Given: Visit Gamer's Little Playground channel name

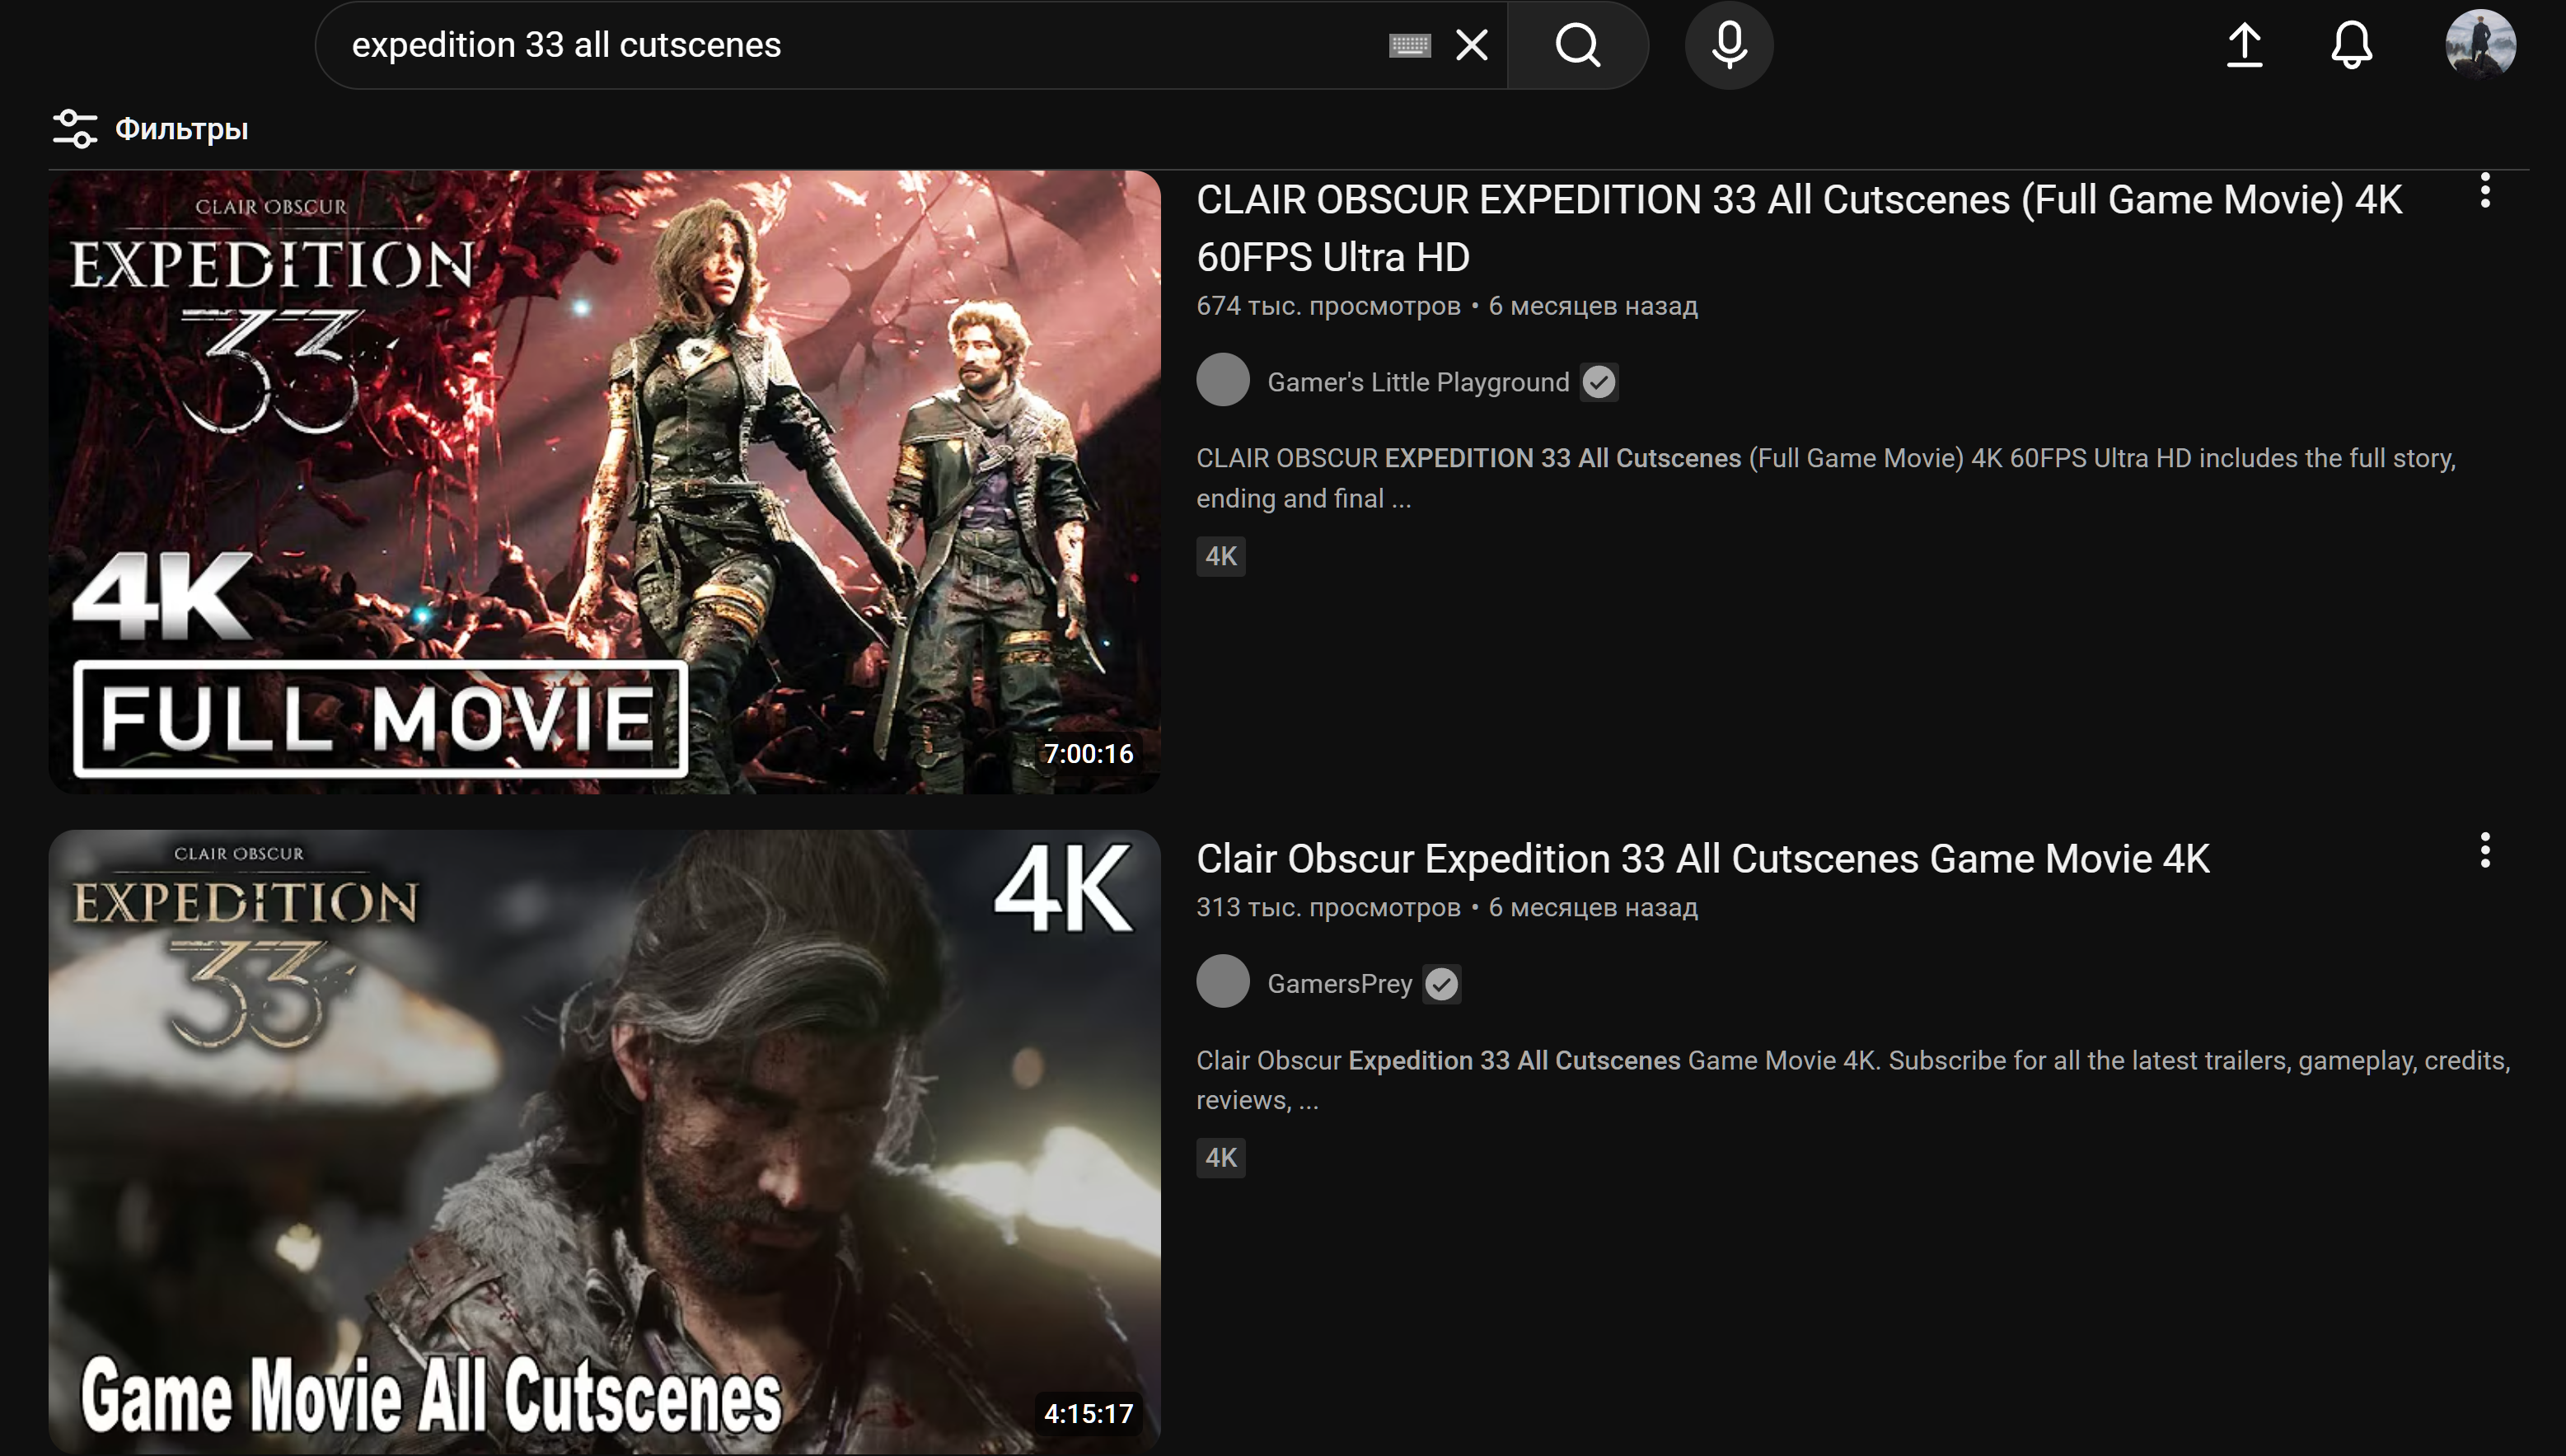Looking at the screenshot, I should click(1417, 382).
